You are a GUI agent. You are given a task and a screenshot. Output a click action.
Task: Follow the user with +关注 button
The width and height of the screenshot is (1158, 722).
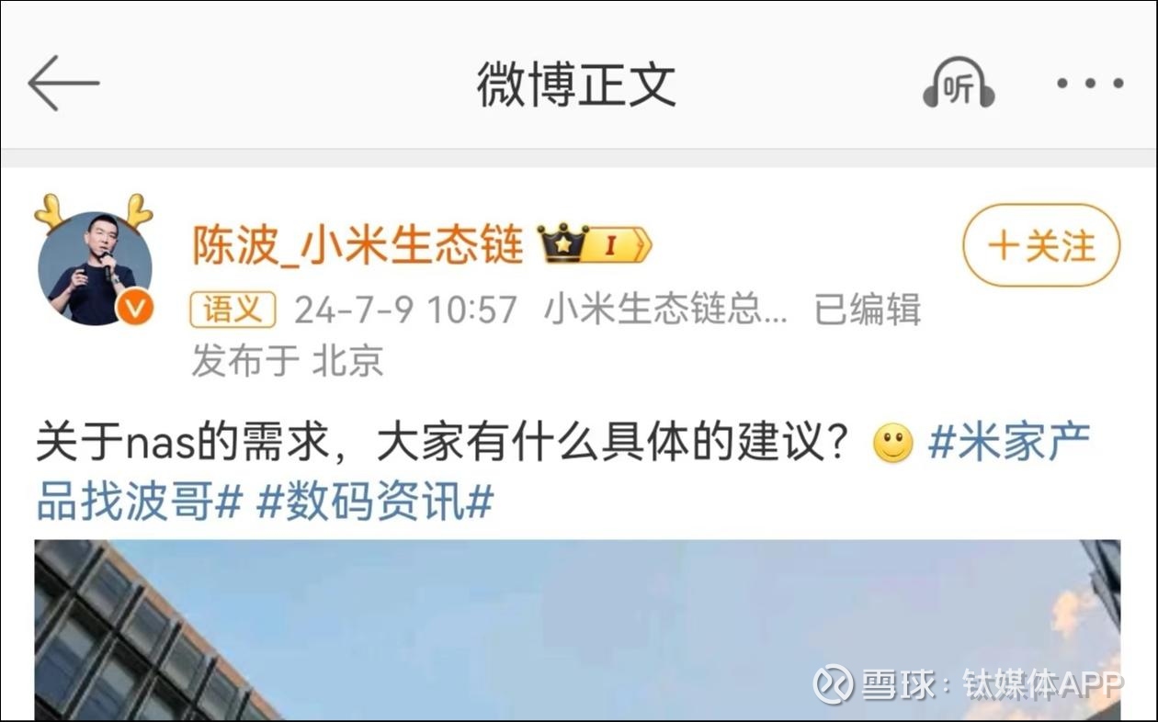[x=1041, y=245]
